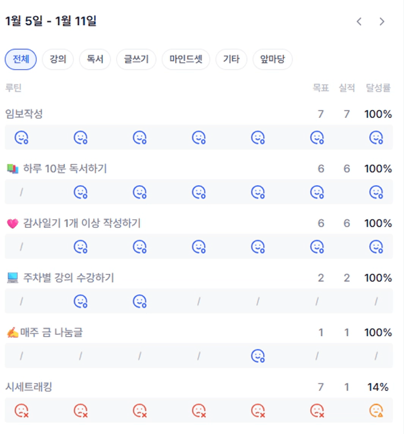Toggle last day smiley for 임보작성
Viewport: 404px width, 434px height.
point(376,138)
